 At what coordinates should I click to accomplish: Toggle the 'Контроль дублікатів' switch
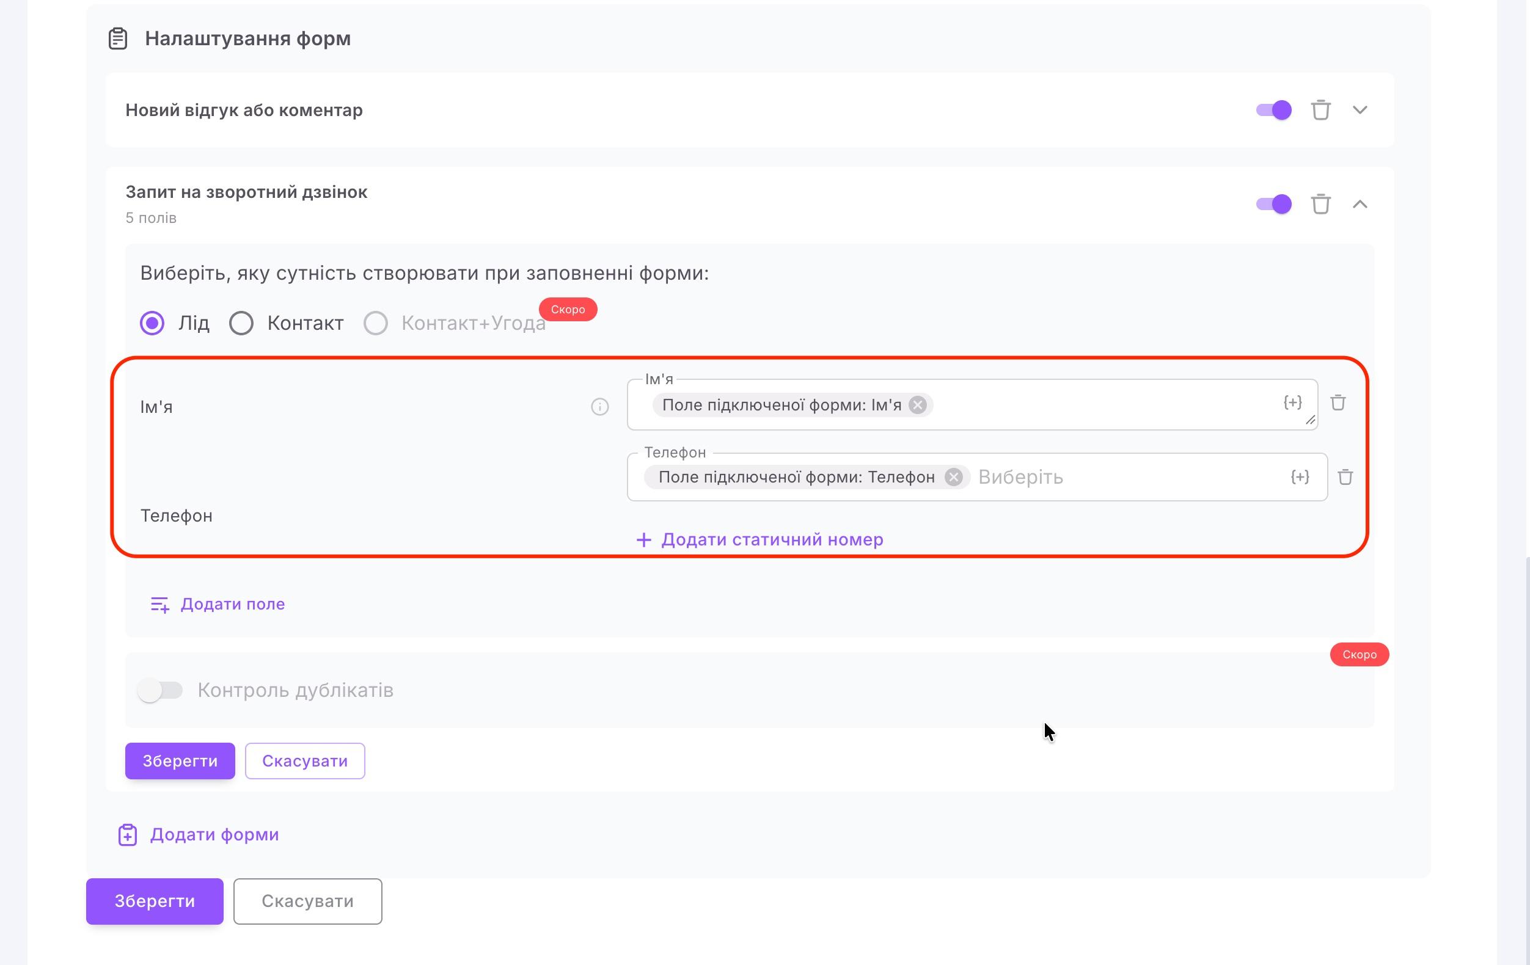pyautogui.click(x=160, y=690)
